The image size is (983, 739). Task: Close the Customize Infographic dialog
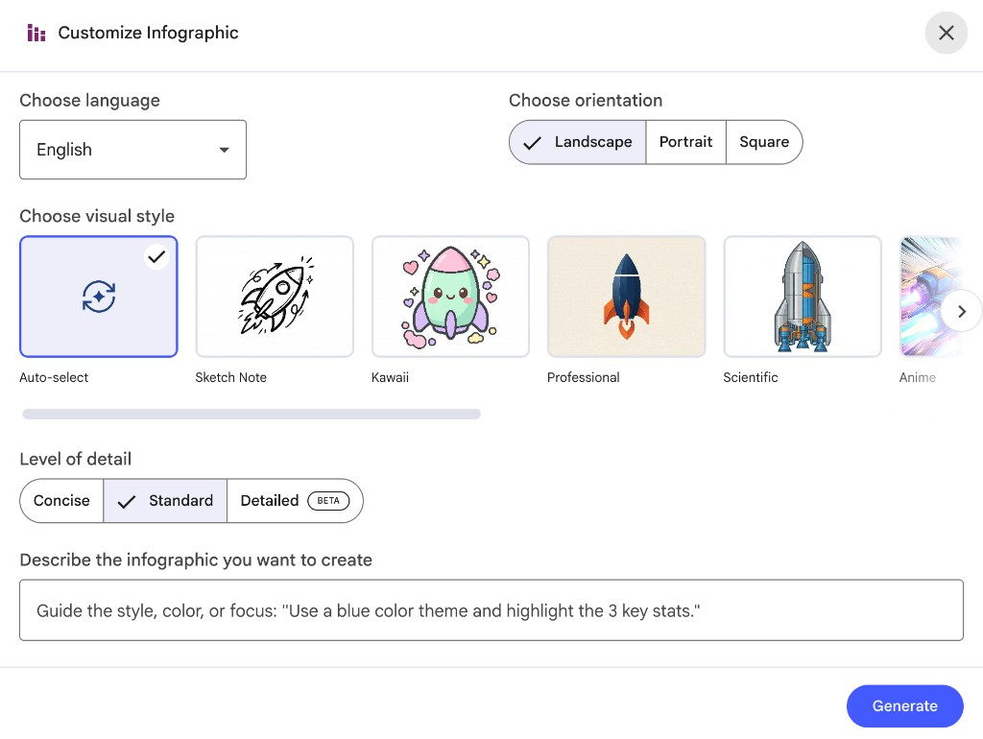(946, 34)
